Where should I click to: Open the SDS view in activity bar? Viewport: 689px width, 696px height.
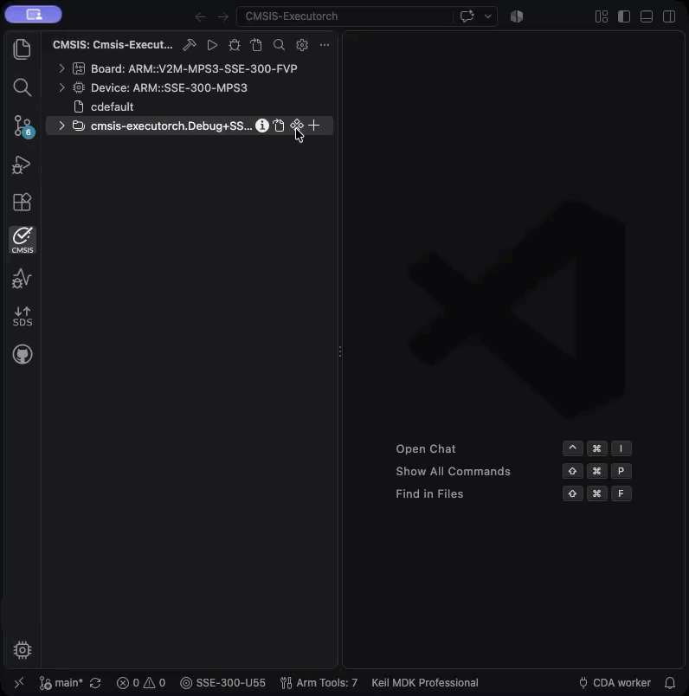pyautogui.click(x=23, y=317)
